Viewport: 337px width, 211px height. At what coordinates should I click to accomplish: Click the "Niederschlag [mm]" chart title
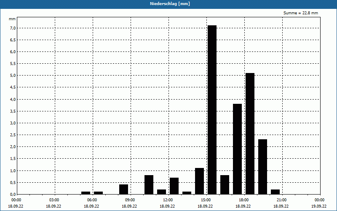(x=170, y=4)
